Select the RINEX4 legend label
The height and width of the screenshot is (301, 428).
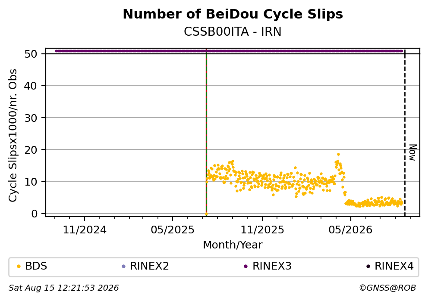394,266
